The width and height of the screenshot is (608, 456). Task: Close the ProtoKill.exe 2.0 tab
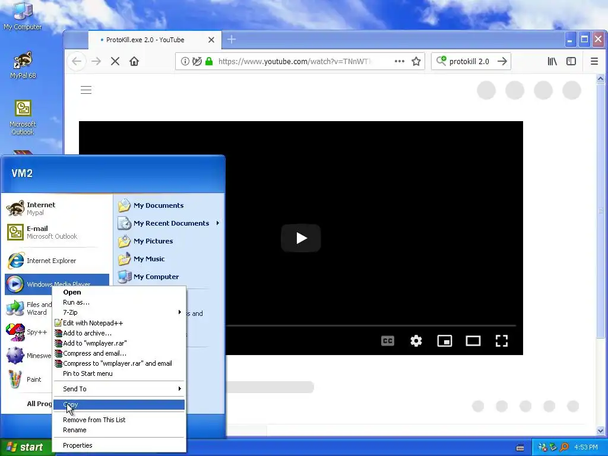pyautogui.click(x=211, y=40)
